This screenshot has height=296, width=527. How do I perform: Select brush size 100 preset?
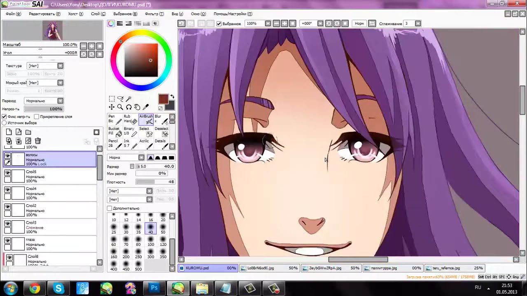pyautogui.click(x=151, y=241)
